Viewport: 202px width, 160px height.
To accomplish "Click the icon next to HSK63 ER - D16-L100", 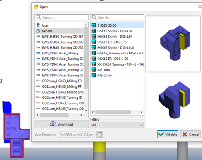I will (x=94, y=59).
